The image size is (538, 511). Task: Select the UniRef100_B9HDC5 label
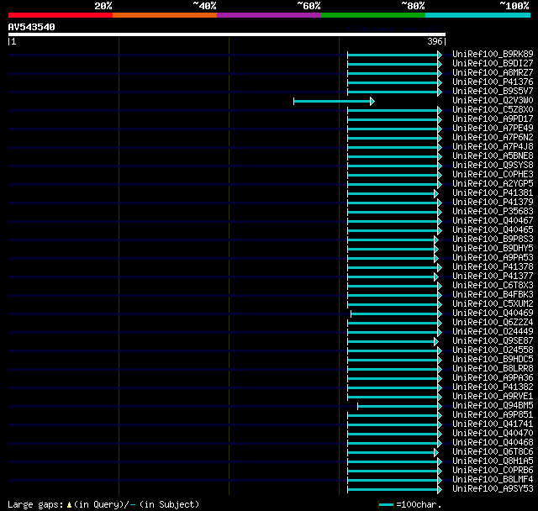click(x=493, y=360)
